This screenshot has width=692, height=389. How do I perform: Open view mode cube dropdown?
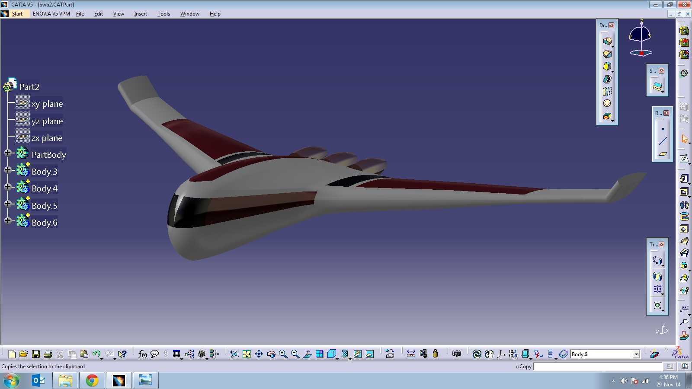[x=337, y=358]
